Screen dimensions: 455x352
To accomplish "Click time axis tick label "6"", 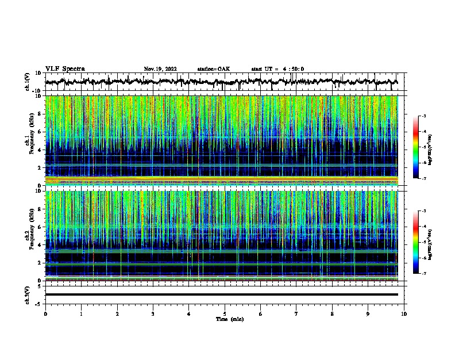I will (261, 314).
